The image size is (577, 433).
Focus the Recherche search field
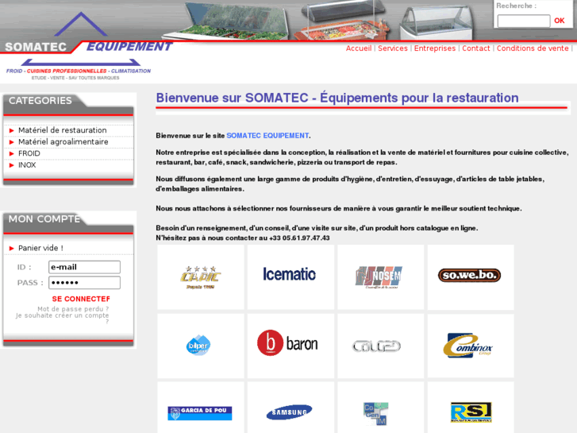524,21
